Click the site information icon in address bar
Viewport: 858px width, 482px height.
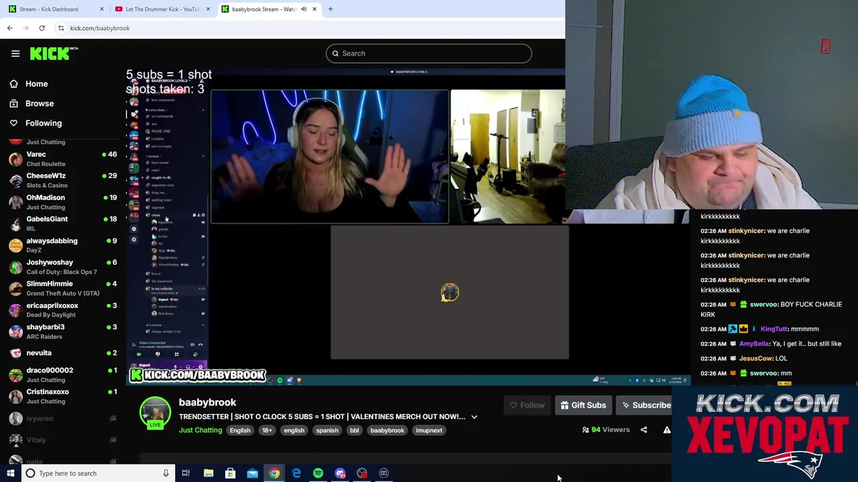[x=61, y=28]
